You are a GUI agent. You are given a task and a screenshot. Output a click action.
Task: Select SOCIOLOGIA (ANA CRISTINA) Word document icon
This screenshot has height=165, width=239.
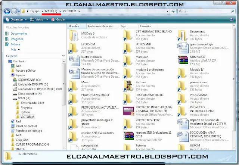point(183,136)
